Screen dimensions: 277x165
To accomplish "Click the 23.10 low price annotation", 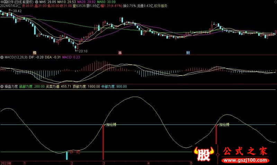I will [x=82, y=51].
